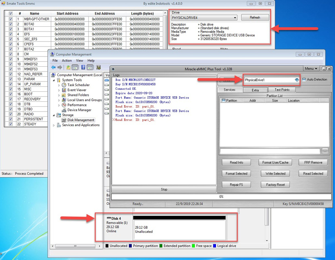Open the PhysicalDrive1 dropdown in Miracle tool
The height and width of the screenshot is (260, 335).
point(297,80)
